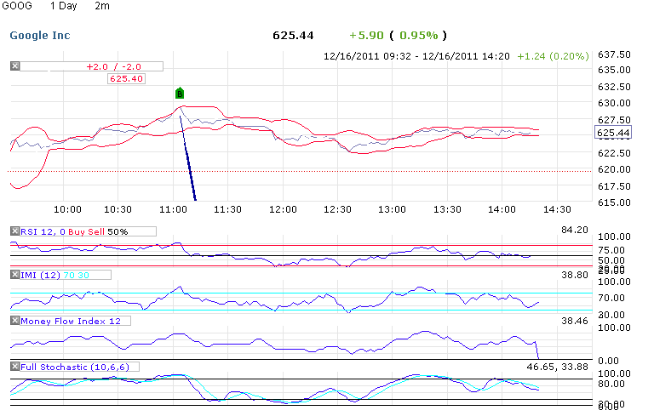Image resolution: width=654 pixels, height=416 pixels.
Task: Click the RSI 12, 0 label
Action: point(43,231)
